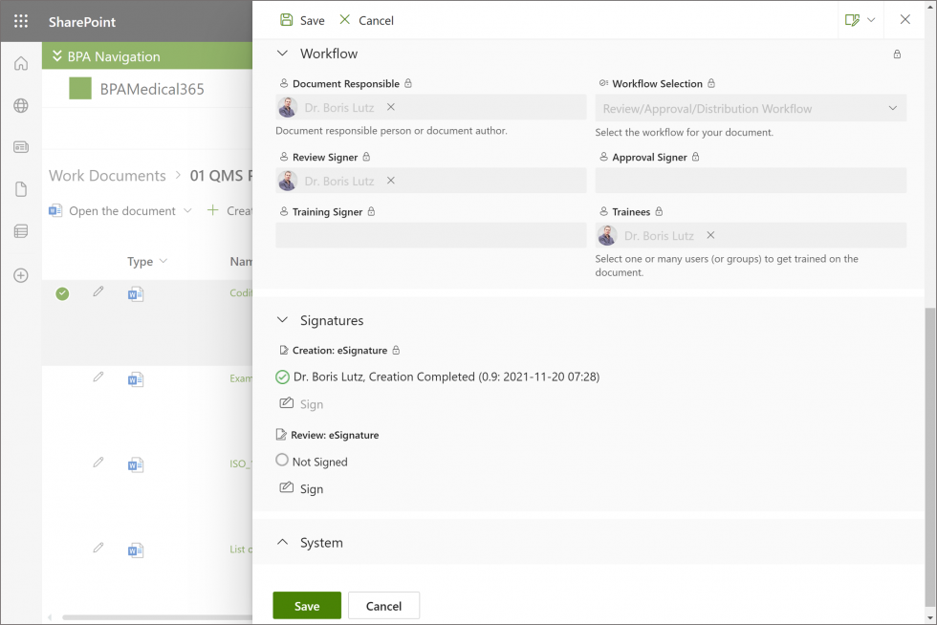Collapse the Signatures section
This screenshot has height=625, width=937.
point(282,320)
